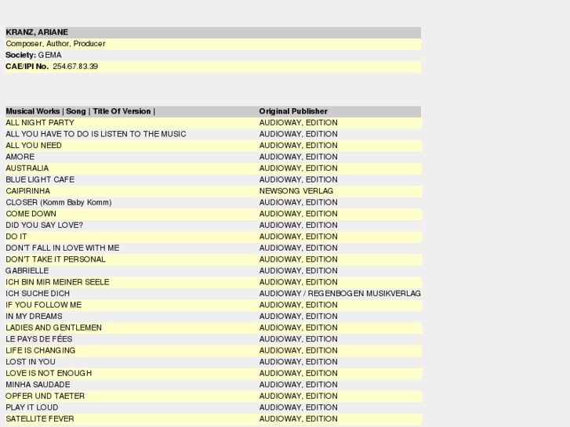The image size is (570, 427).
Task: Click DON'T FALL IN LOVE WITH ME
Action: [63, 248]
